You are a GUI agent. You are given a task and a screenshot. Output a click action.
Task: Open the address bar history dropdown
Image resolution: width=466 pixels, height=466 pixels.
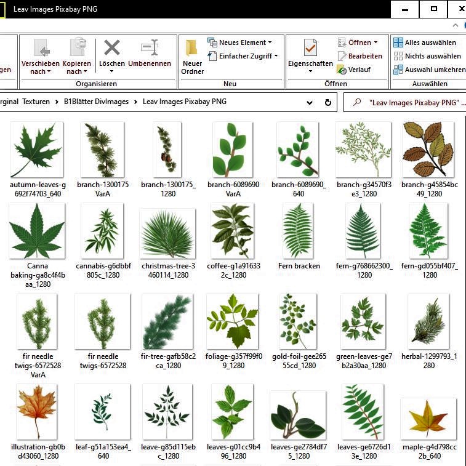[310, 103]
